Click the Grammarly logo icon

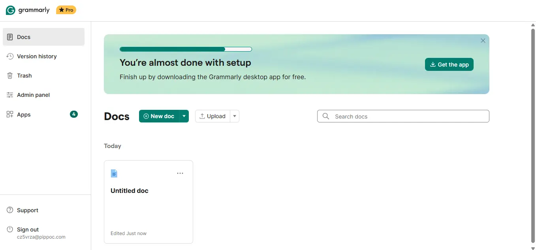[11, 10]
